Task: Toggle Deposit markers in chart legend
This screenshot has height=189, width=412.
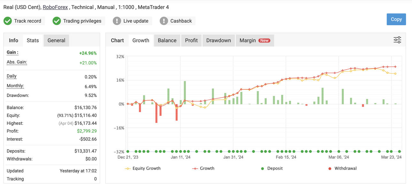Action: (272, 168)
